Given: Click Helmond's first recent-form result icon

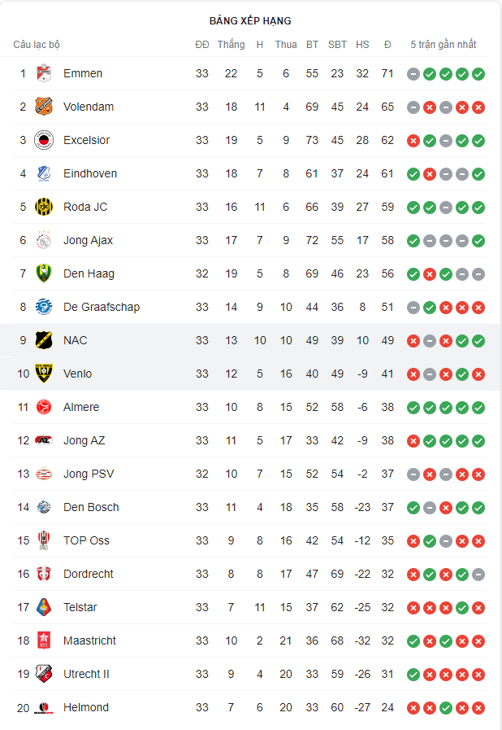Looking at the screenshot, I should coord(413,708).
